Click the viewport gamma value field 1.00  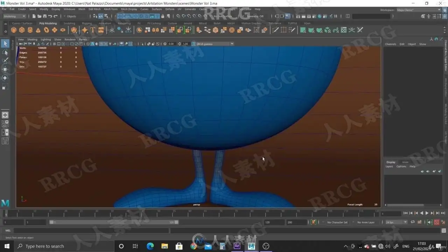[x=185, y=44]
